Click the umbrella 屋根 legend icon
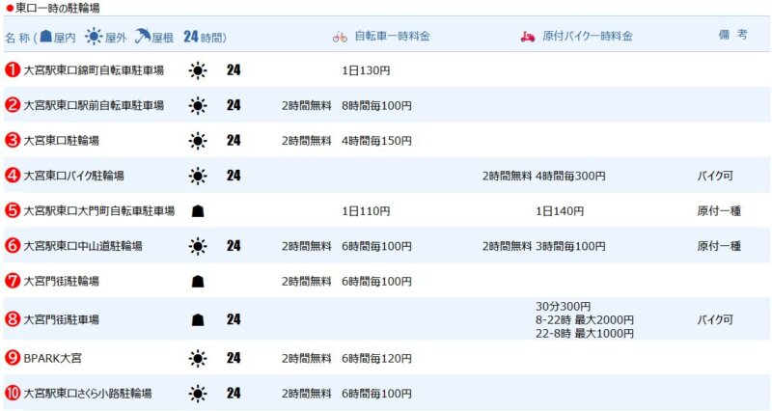772x411 pixels. coord(143,36)
